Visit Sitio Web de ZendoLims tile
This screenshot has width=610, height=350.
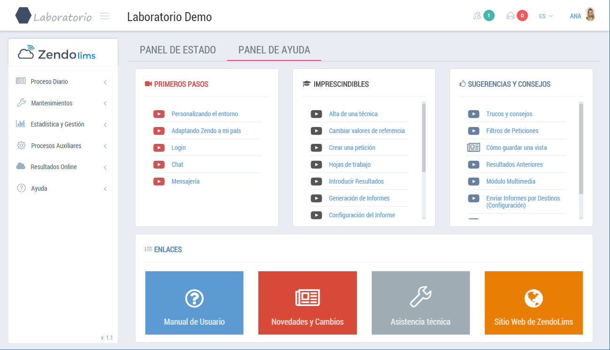tap(534, 303)
